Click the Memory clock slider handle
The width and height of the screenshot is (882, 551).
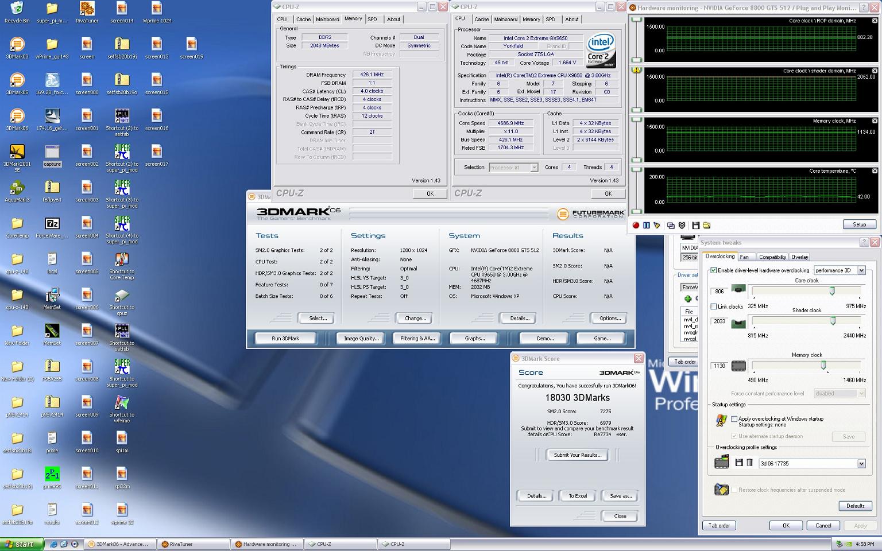point(823,365)
